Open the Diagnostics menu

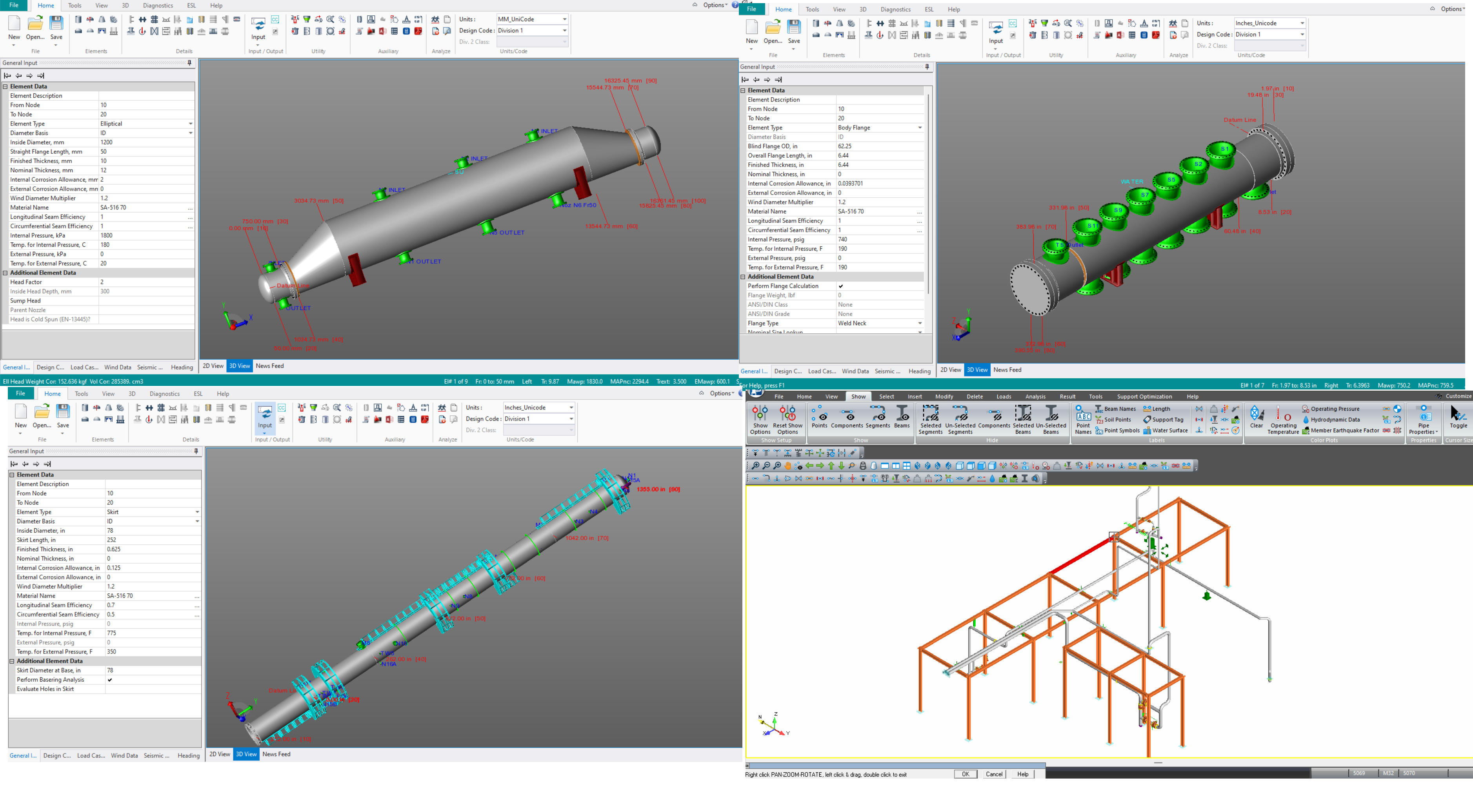pos(158,5)
